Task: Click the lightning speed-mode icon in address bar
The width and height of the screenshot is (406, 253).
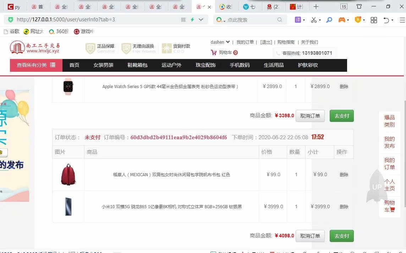Action: tap(192, 20)
